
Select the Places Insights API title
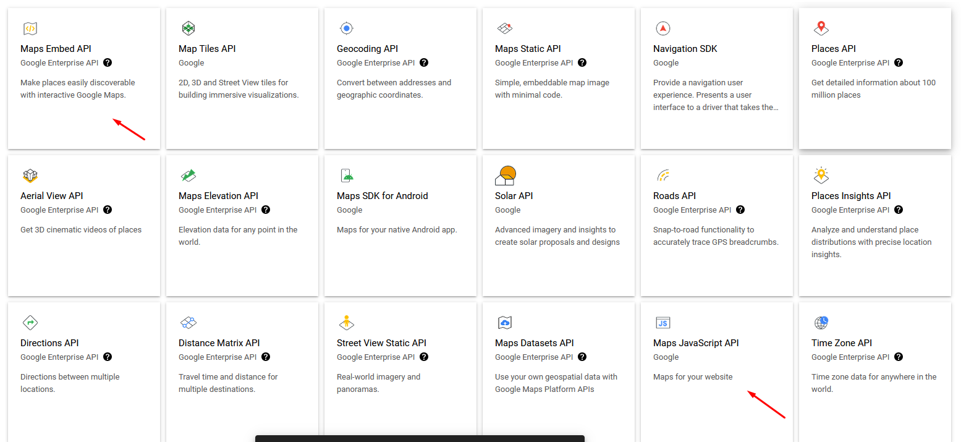pos(851,196)
